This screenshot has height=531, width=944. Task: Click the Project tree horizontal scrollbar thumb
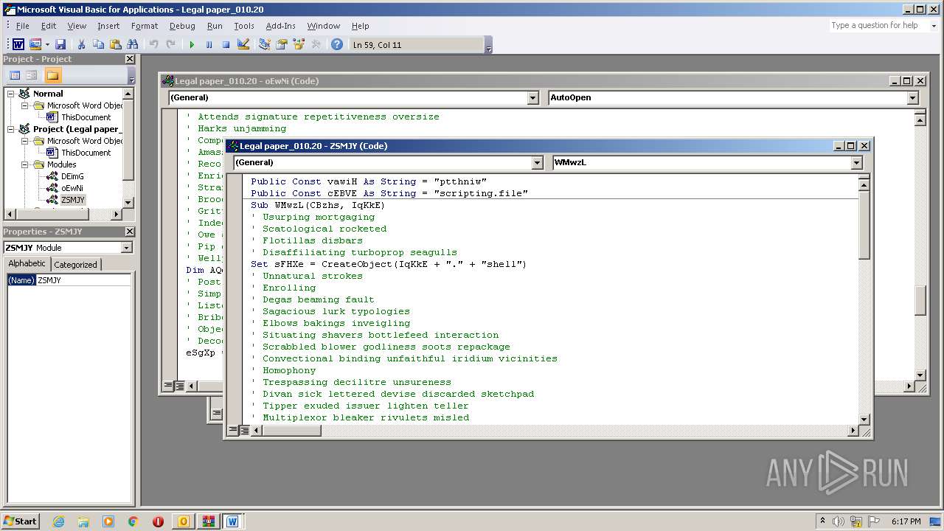pyautogui.click(x=51, y=214)
